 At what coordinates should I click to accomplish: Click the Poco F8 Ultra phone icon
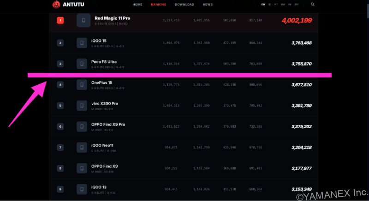tap(82, 64)
